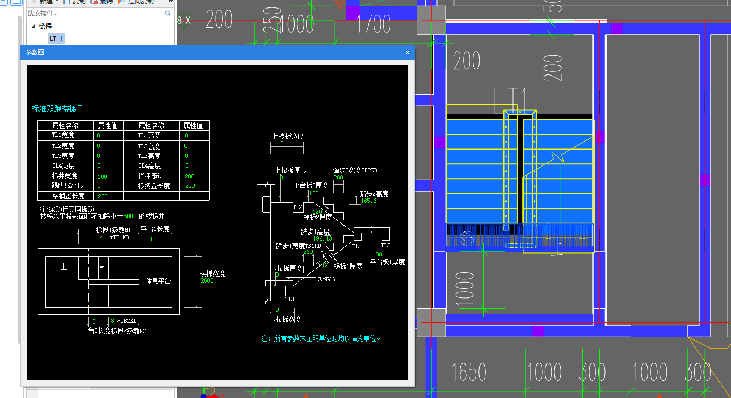This screenshot has height=398, width=731.
Task: Click the 3-X axis bubble in the canvas
Action: click(x=183, y=20)
